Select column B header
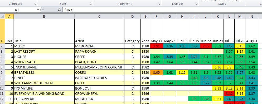The image size is (262, 104). click(x=44, y=16)
